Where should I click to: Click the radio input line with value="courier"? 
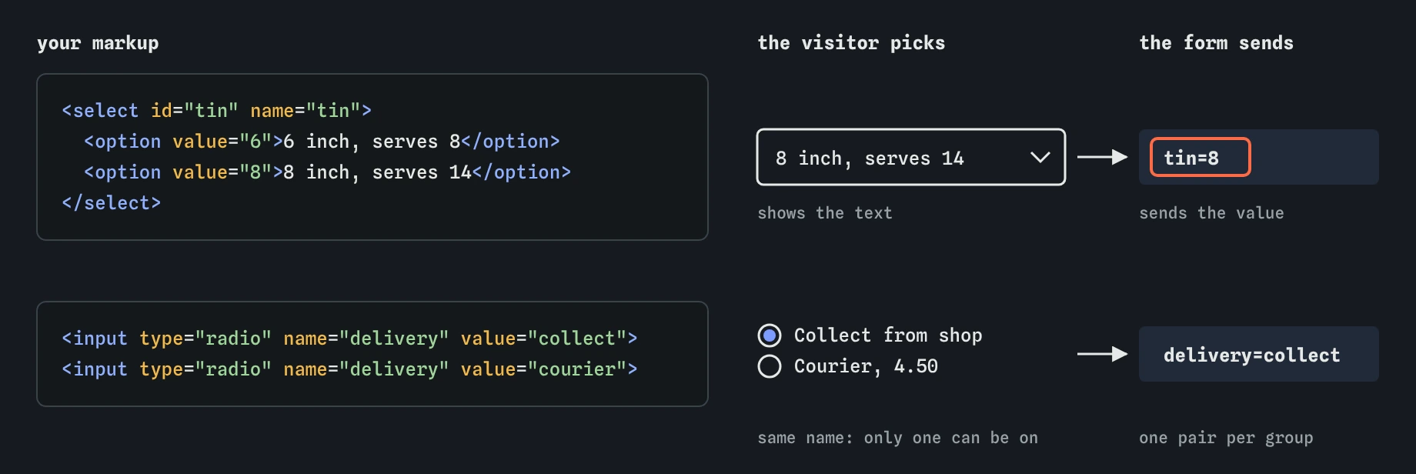click(x=349, y=369)
